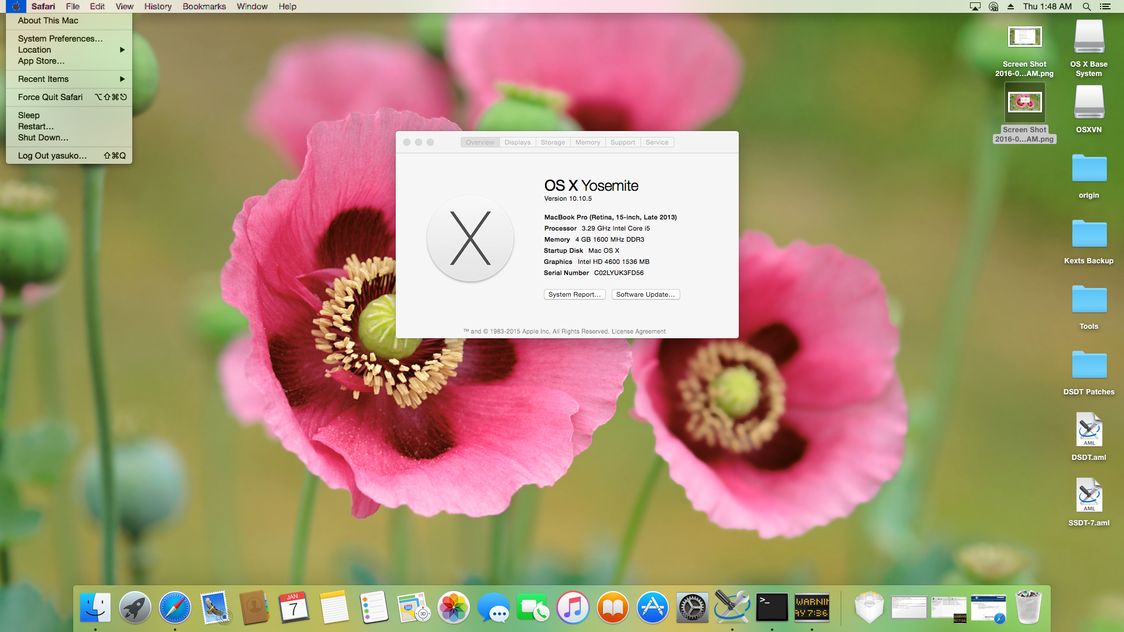Open Finder from the Dock
The width and height of the screenshot is (1124, 632).
click(95, 607)
